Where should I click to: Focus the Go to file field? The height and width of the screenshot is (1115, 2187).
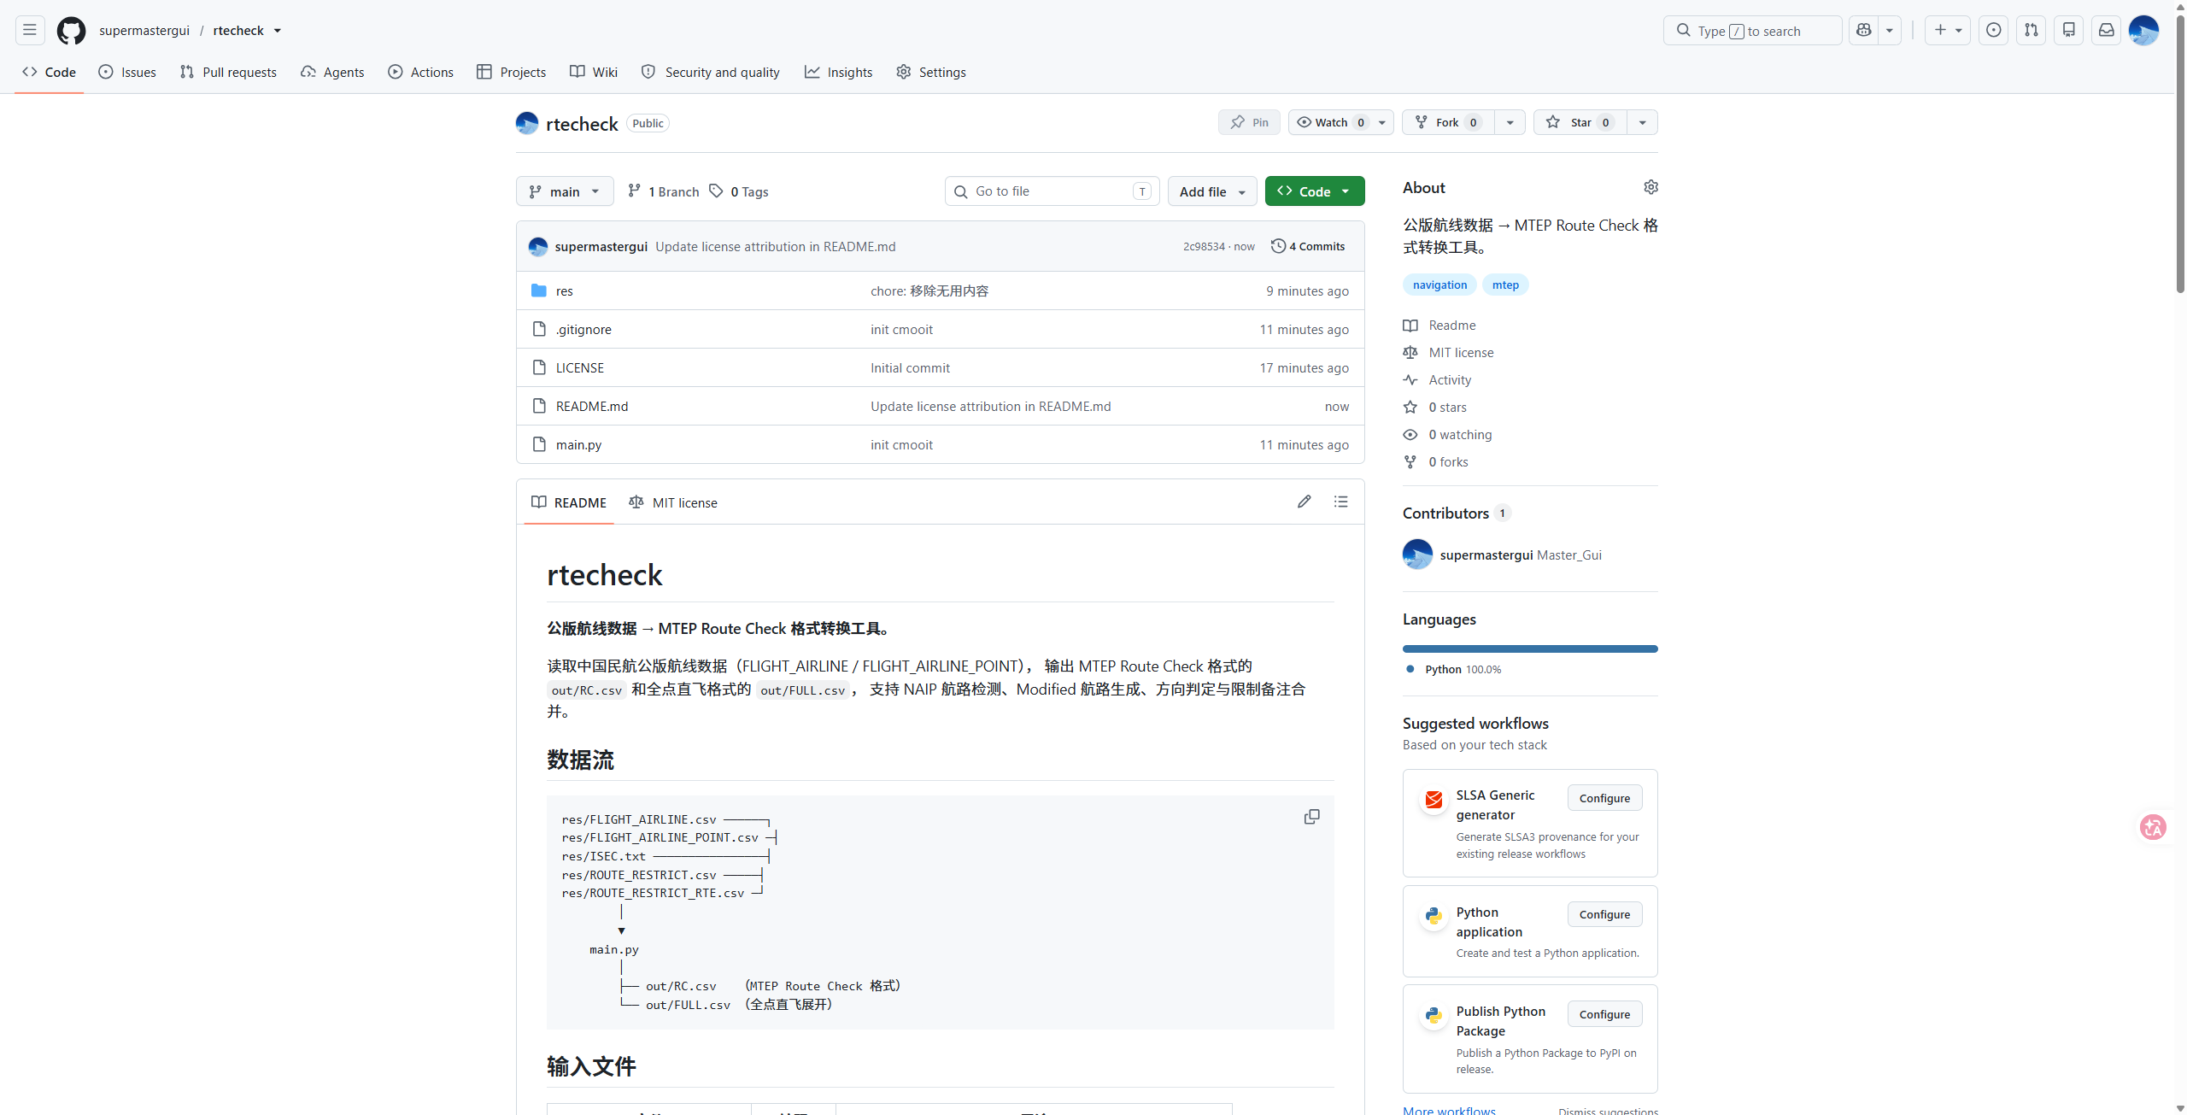click(1052, 191)
